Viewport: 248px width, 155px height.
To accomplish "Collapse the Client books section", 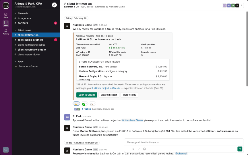I will click(23, 30).
